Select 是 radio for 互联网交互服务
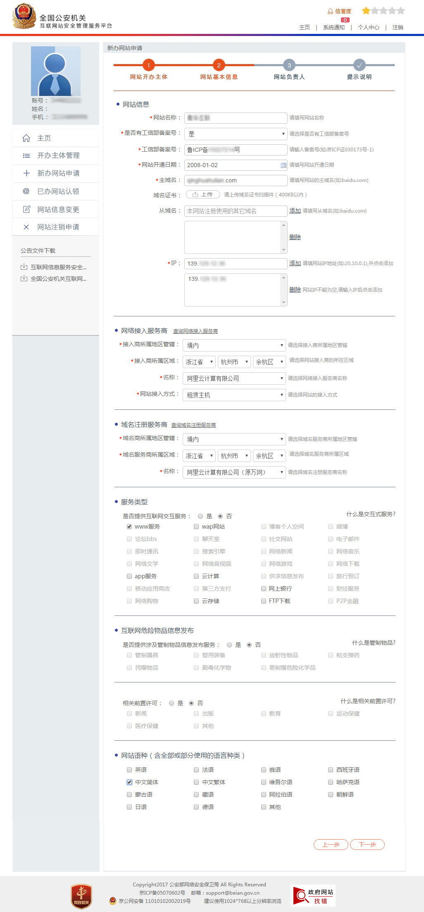This screenshot has width=424, height=912. [x=200, y=516]
